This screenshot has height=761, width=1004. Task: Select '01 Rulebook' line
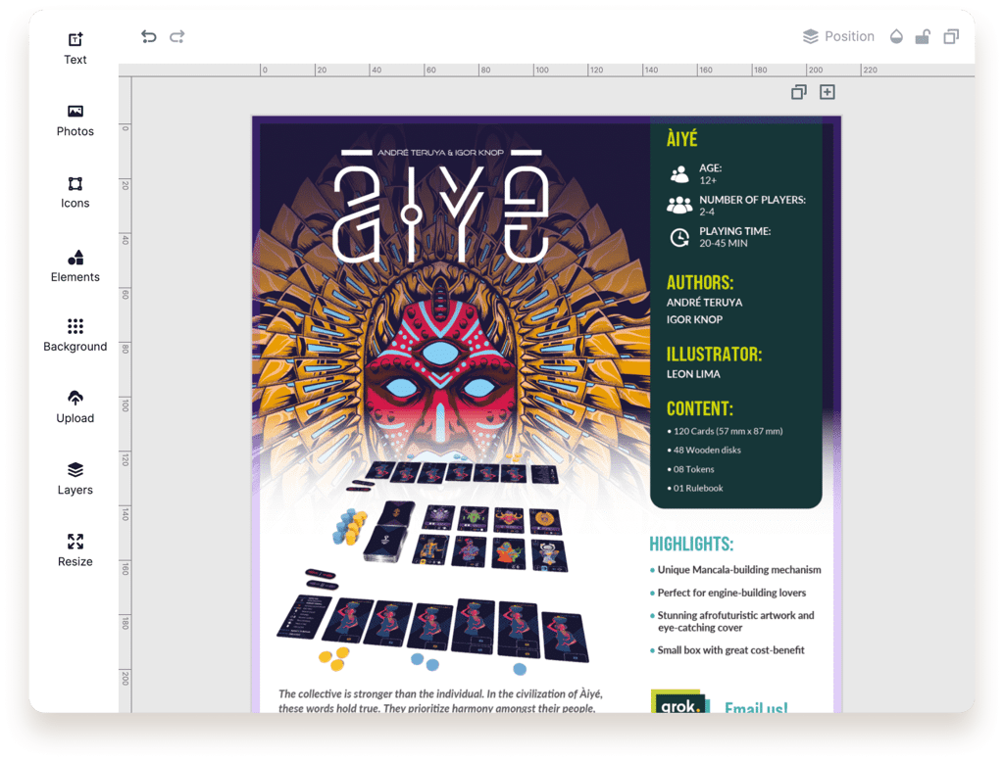tap(695, 488)
